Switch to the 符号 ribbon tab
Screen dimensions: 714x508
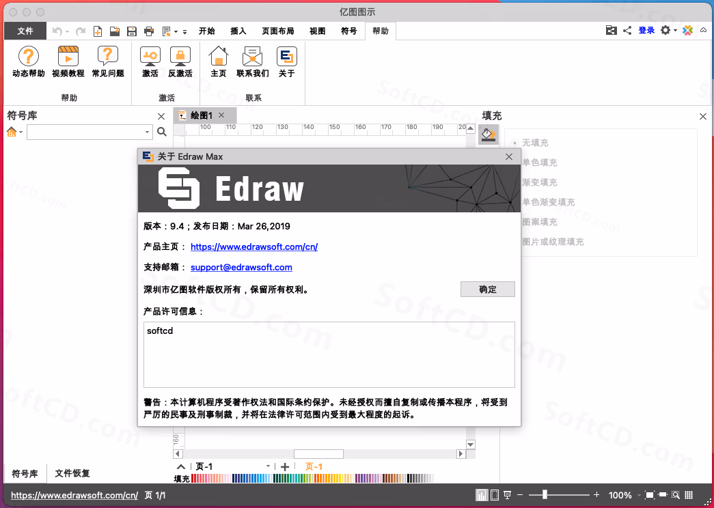(x=349, y=31)
